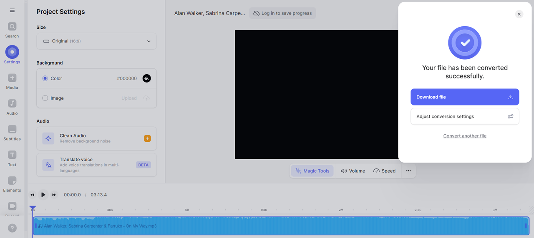Click the Clean Audio option

coord(96,138)
